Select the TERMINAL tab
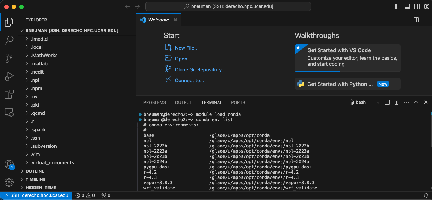432x200 pixels. point(211,102)
